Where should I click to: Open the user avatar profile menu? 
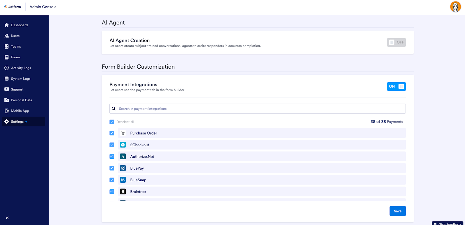pos(455,7)
